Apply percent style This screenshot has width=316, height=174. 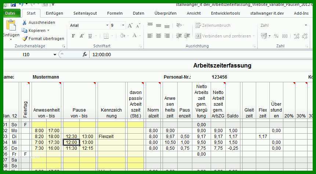coord(276,36)
